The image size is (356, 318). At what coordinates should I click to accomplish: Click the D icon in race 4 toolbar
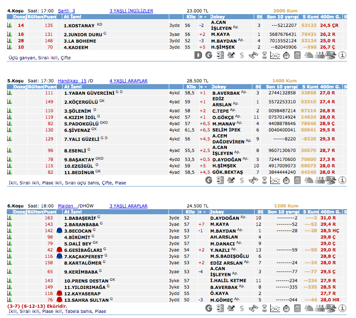pos(198,55)
